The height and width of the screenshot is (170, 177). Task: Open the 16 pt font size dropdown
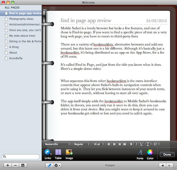point(98,144)
